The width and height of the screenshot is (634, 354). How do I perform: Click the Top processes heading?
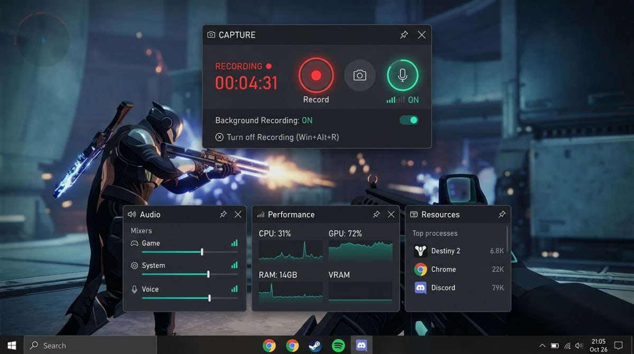point(435,233)
